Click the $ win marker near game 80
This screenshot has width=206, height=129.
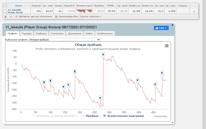tap(44, 82)
